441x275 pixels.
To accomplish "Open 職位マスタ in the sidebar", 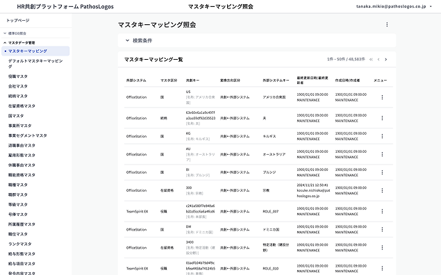I will pos(18,234).
